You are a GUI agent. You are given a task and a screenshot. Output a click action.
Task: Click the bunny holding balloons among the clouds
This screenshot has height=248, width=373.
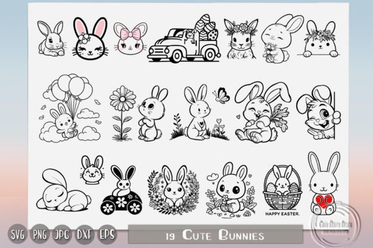tap(70, 108)
